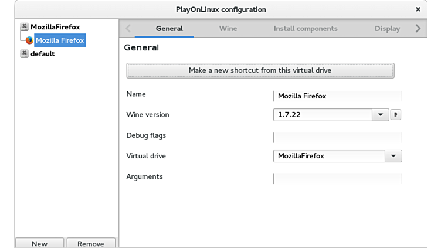Click the MozillaFirefox virtual drive icon
The width and height of the screenshot is (441, 248).
pos(24,27)
